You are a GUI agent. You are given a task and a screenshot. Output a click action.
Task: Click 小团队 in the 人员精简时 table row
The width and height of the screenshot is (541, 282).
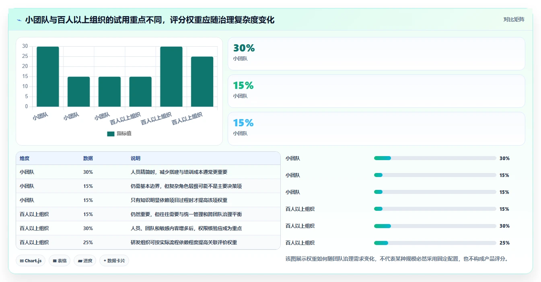(x=27, y=172)
